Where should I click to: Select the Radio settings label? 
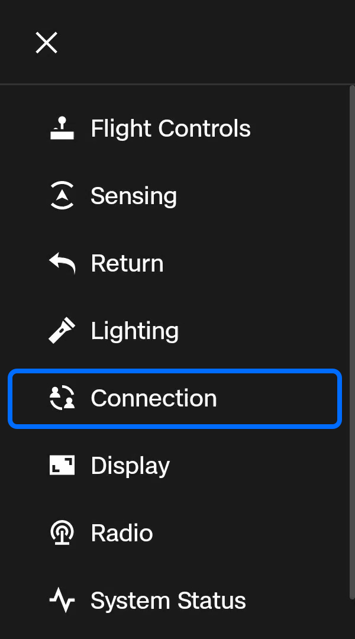click(122, 533)
